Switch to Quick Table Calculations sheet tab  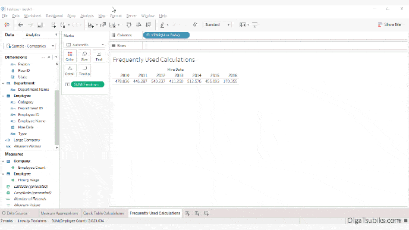103,213
